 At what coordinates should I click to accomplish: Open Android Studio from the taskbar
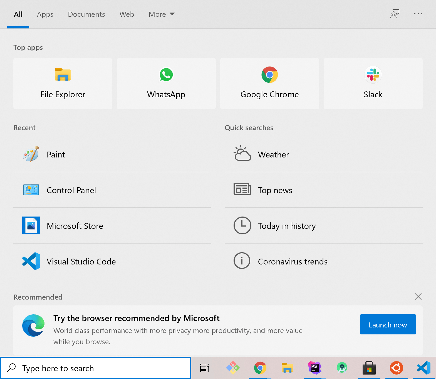(342, 368)
